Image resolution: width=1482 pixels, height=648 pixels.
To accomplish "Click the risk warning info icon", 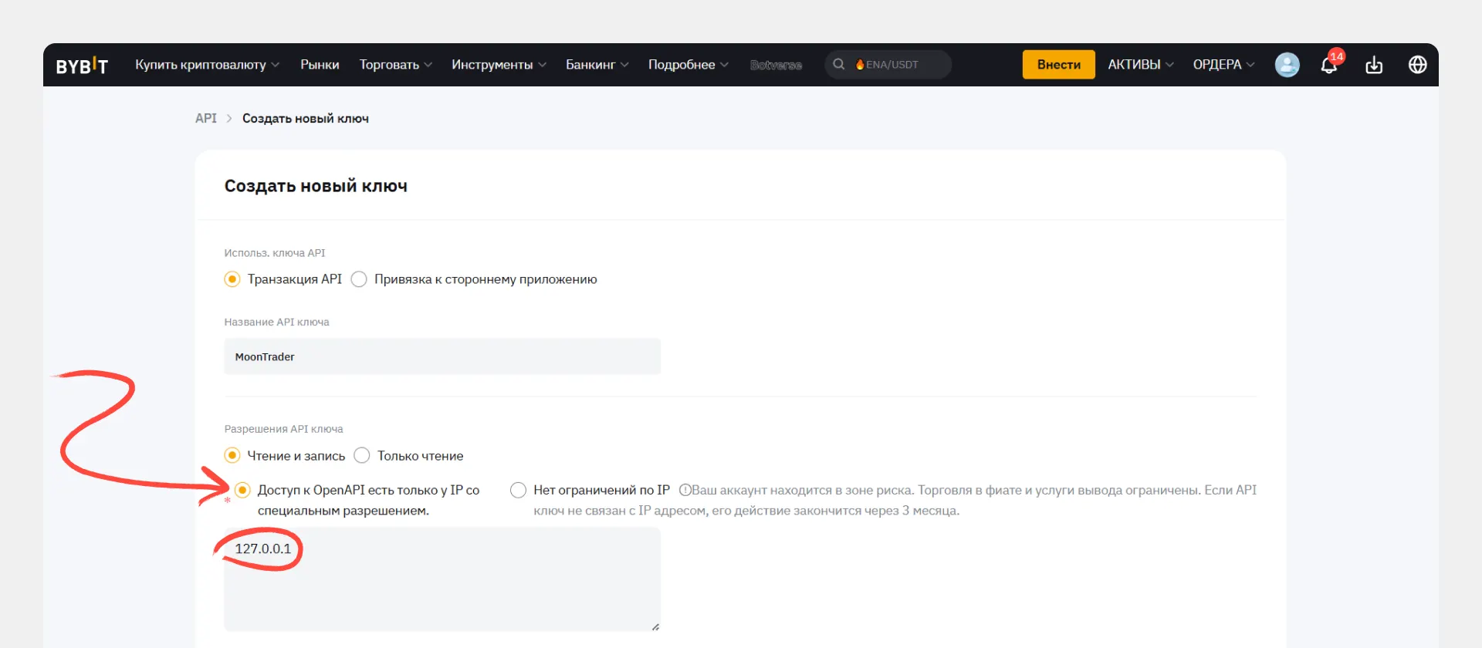I will click(x=685, y=490).
